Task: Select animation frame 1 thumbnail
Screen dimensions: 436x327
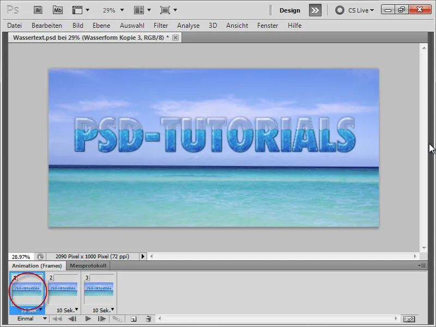Action: point(27,290)
